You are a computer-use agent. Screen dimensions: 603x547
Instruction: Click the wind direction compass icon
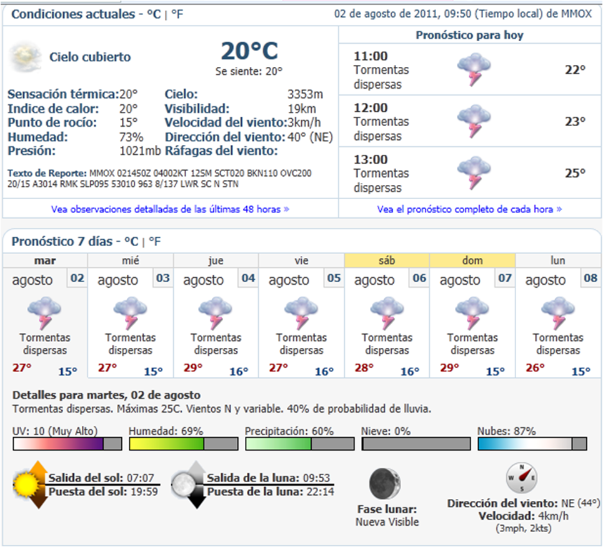pyautogui.click(x=522, y=478)
